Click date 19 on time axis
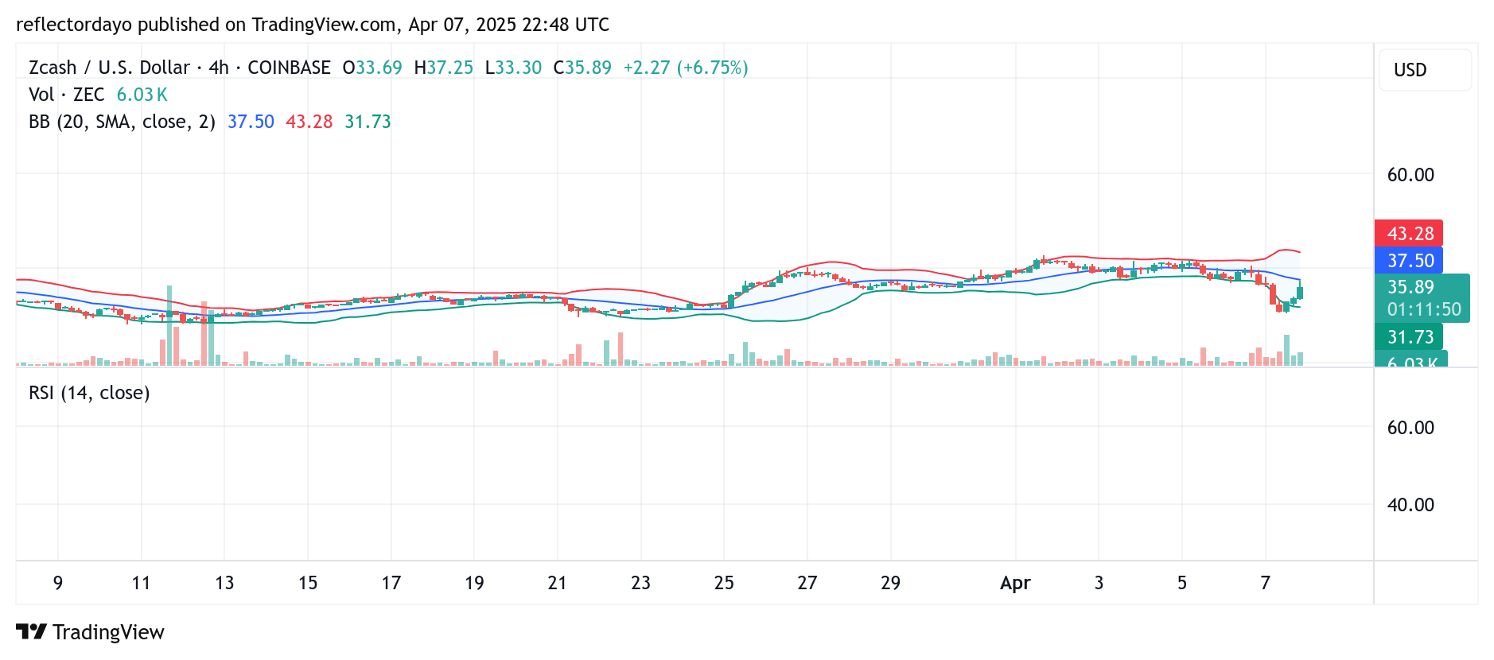The height and width of the screenshot is (660, 1494). (474, 583)
